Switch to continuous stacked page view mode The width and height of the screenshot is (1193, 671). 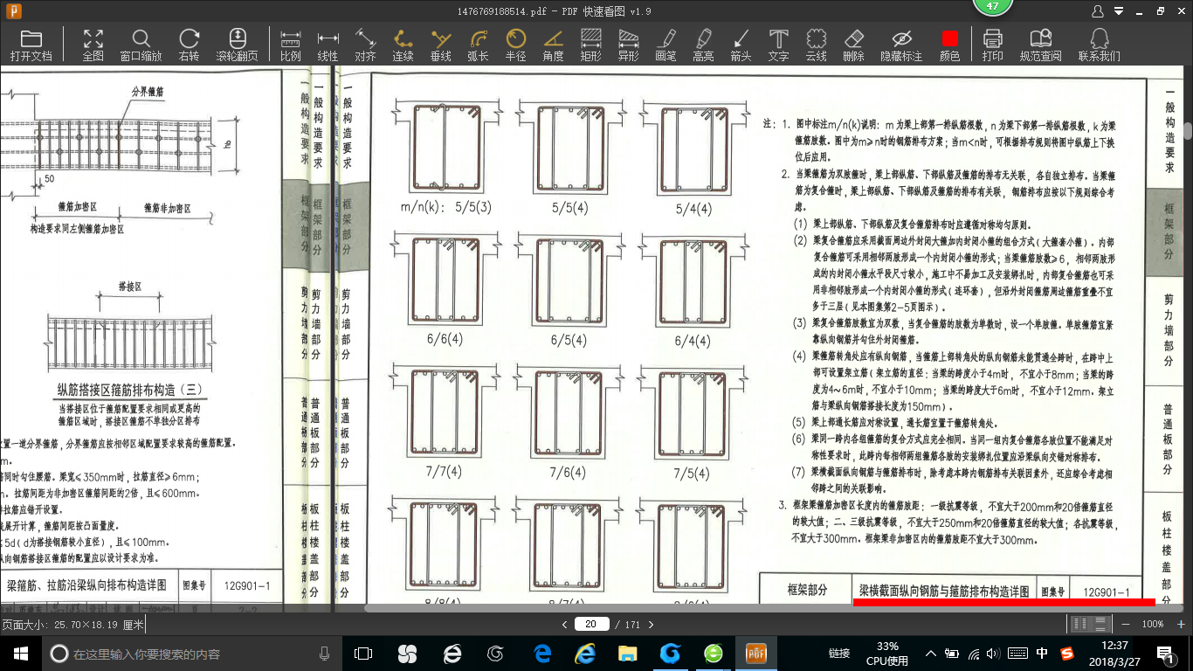[1101, 624]
